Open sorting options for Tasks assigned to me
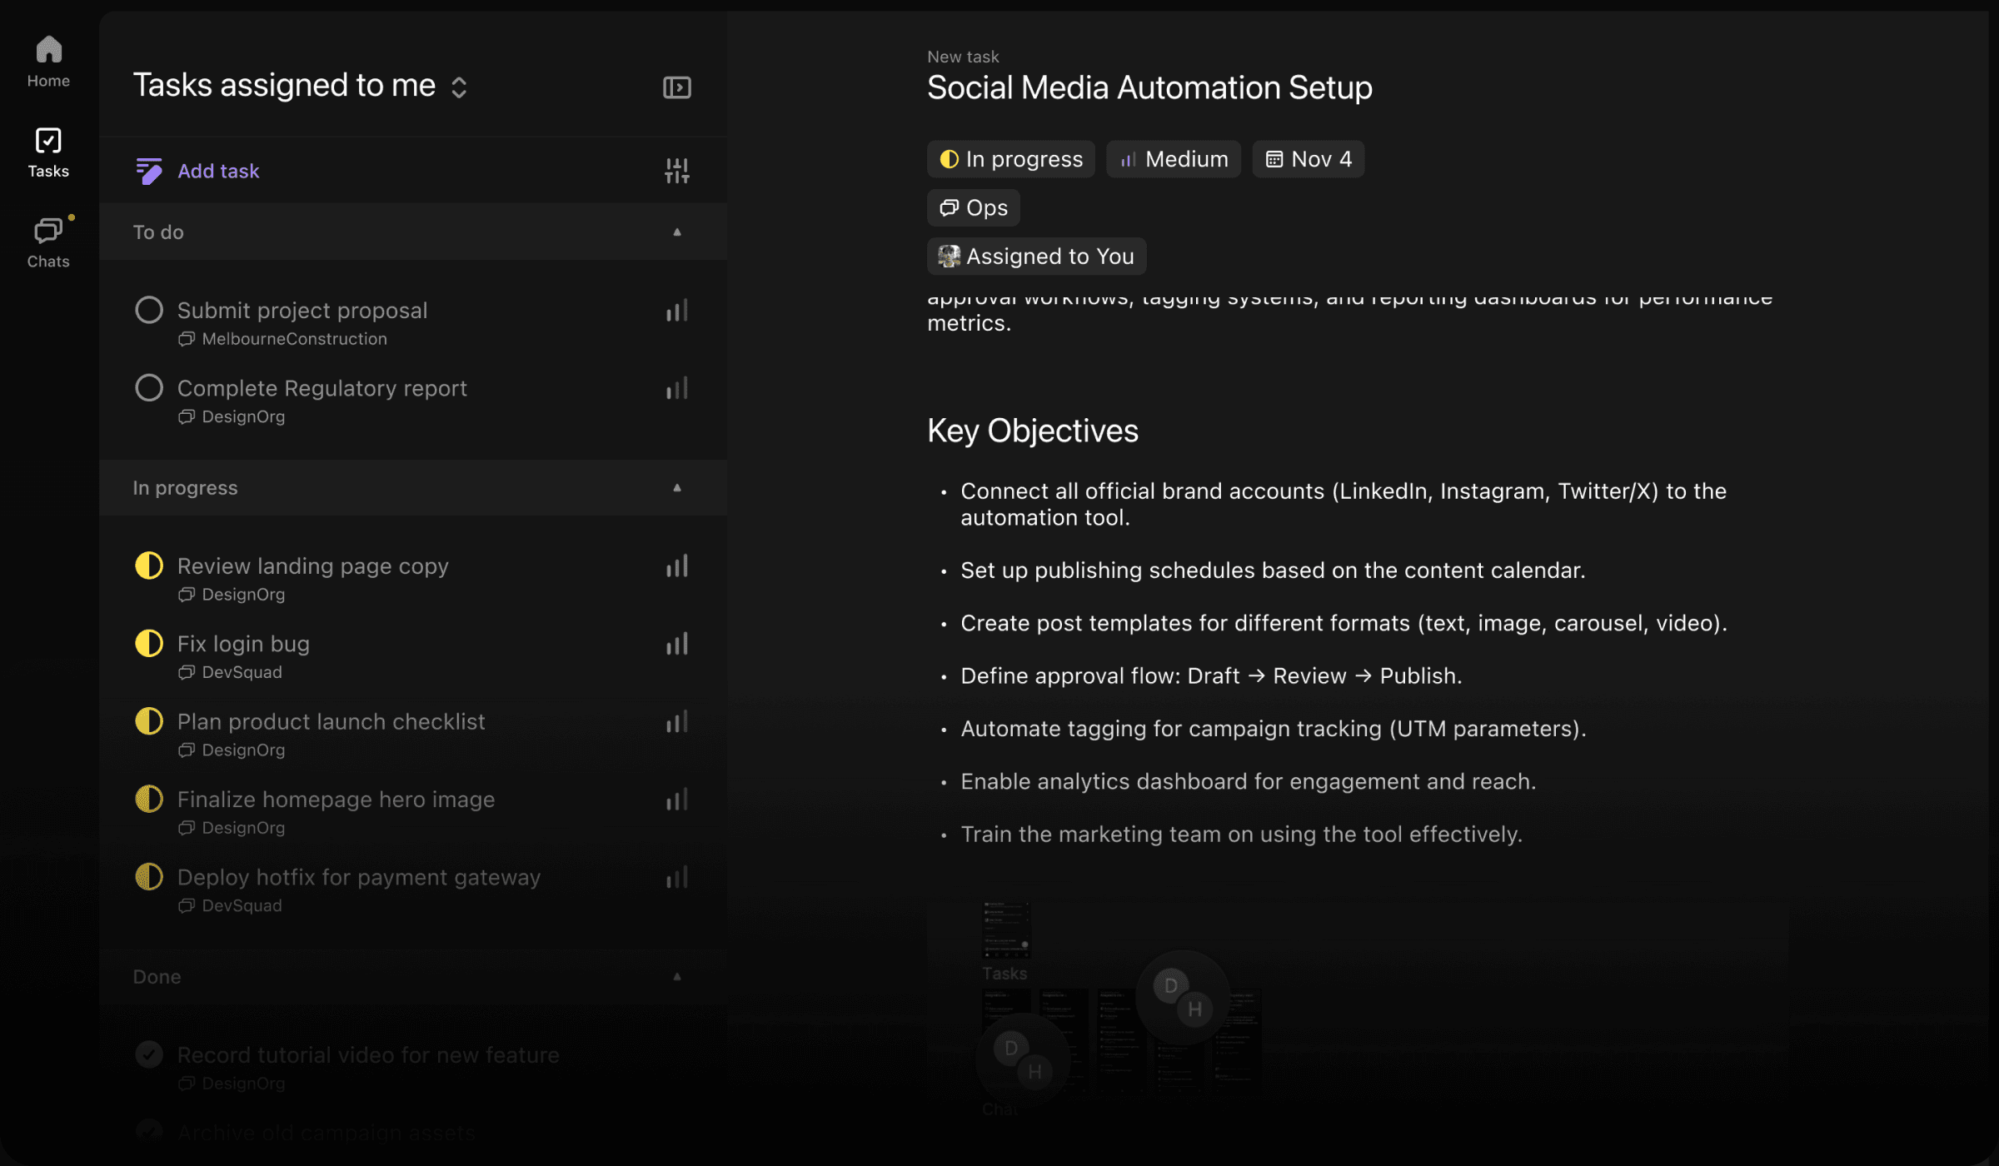Image resolution: width=1999 pixels, height=1166 pixels. point(459,86)
